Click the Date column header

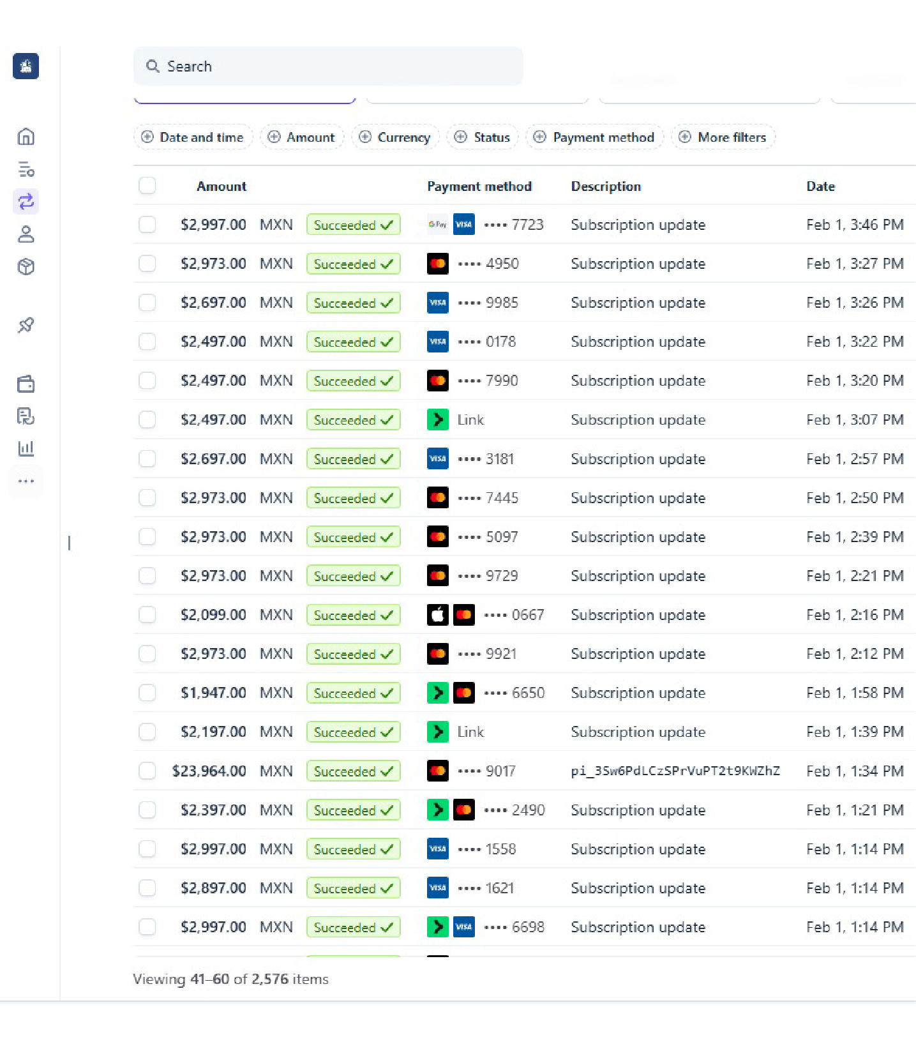tap(820, 186)
